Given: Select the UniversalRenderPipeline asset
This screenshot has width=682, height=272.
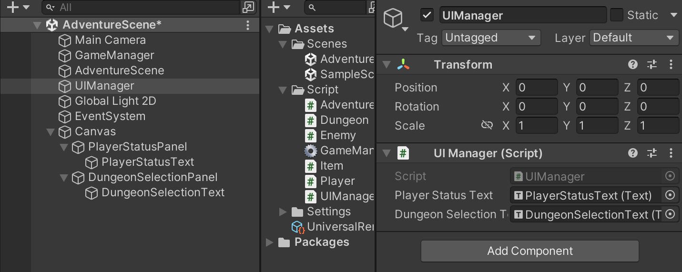Looking at the screenshot, I should click(333, 227).
